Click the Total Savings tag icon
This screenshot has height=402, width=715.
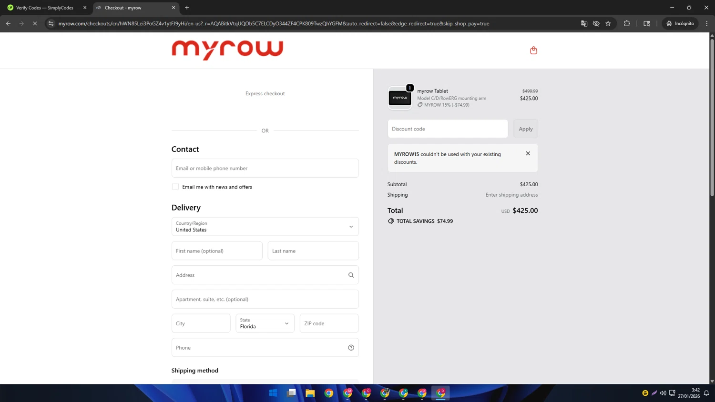pyautogui.click(x=391, y=221)
